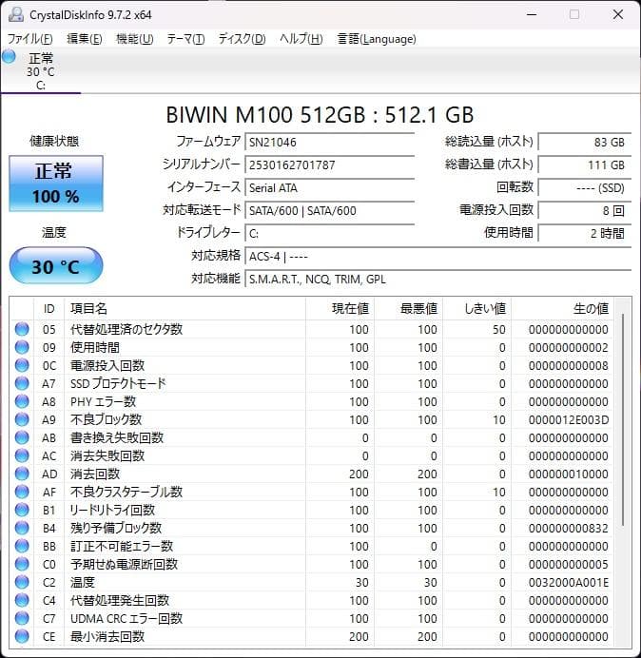The height and width of the screenshot is (658, 641).
Task: Click the 最悪値 column header
Action: 408,309
